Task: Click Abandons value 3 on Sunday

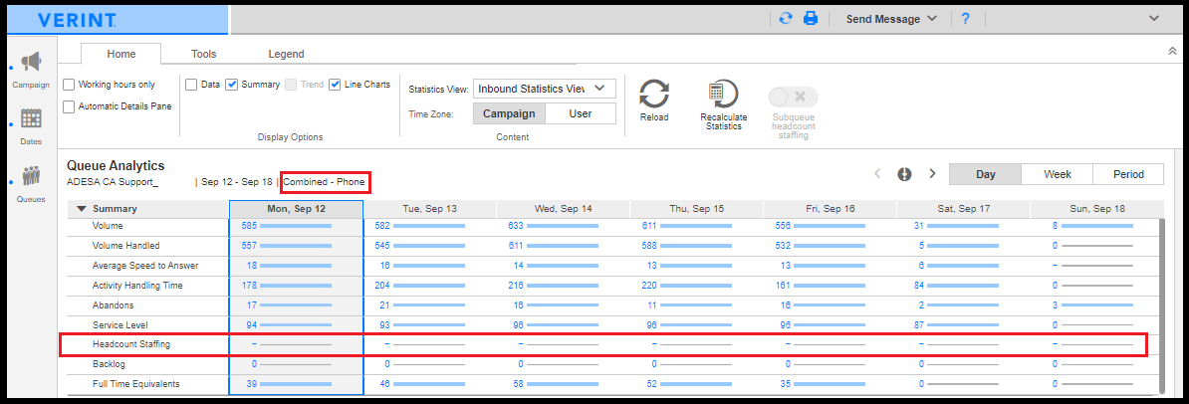Action: coord(1055,304)
